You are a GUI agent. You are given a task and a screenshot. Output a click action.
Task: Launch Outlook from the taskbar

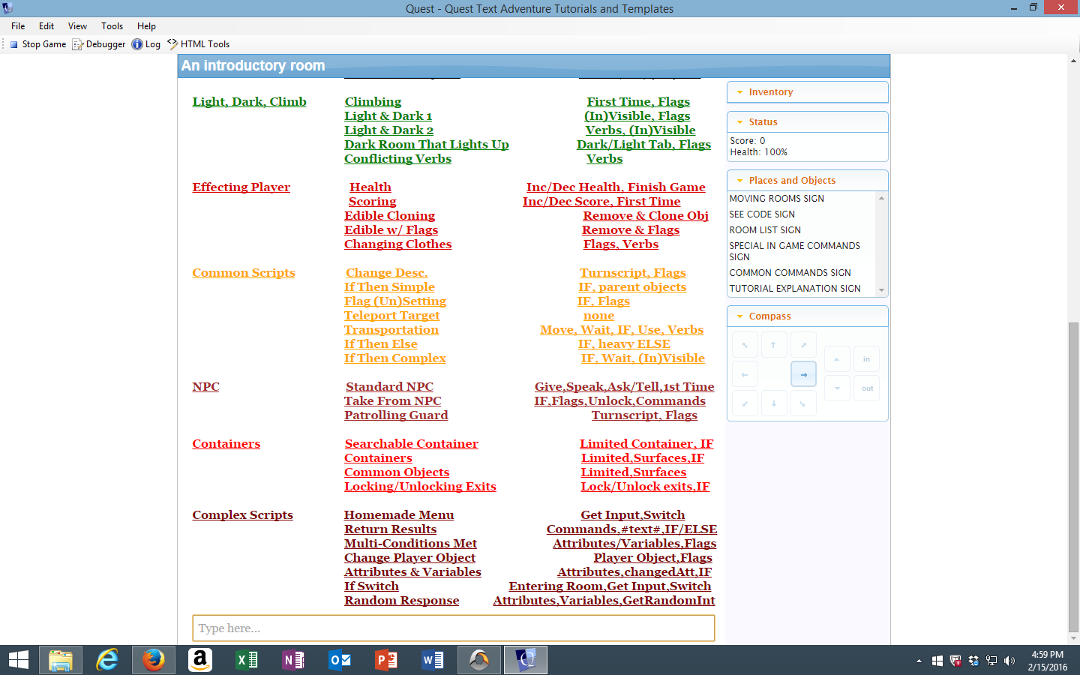click(x=340, y=660)
